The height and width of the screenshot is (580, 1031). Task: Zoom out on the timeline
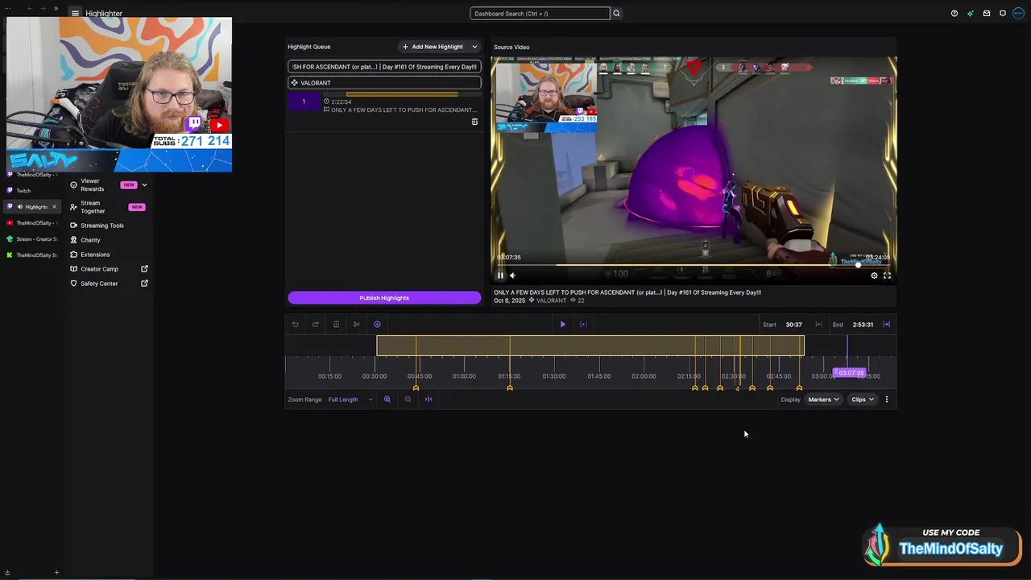(408, 400)
